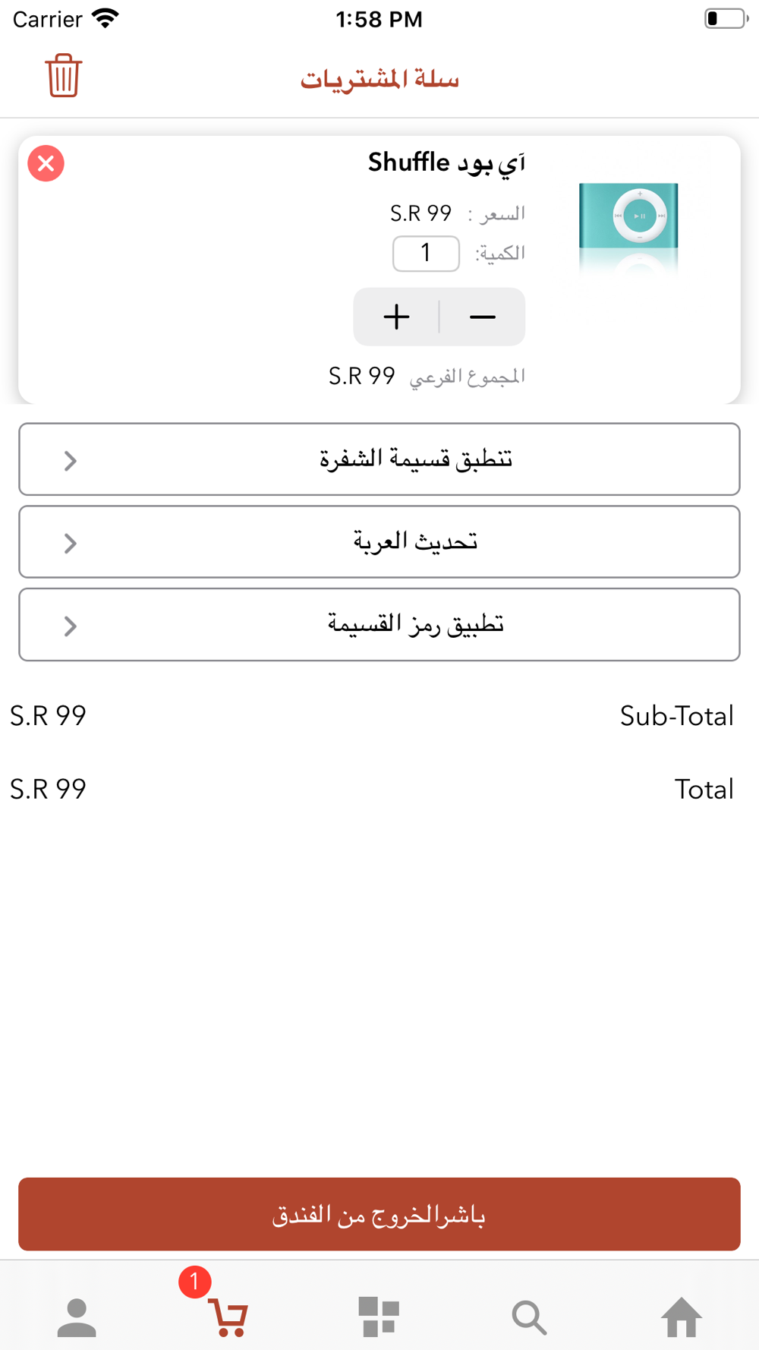
Task: Tap the quantity input field
Action: tap(426, 253)
